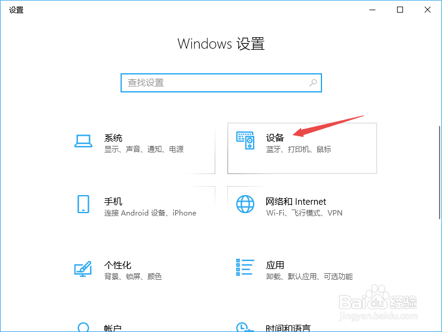The image size is (442, 332).
Task: Open 网络和 Internet settings
Action: [x=302, y=211]
